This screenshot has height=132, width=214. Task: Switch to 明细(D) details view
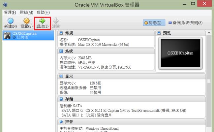[x=154, y=23]
